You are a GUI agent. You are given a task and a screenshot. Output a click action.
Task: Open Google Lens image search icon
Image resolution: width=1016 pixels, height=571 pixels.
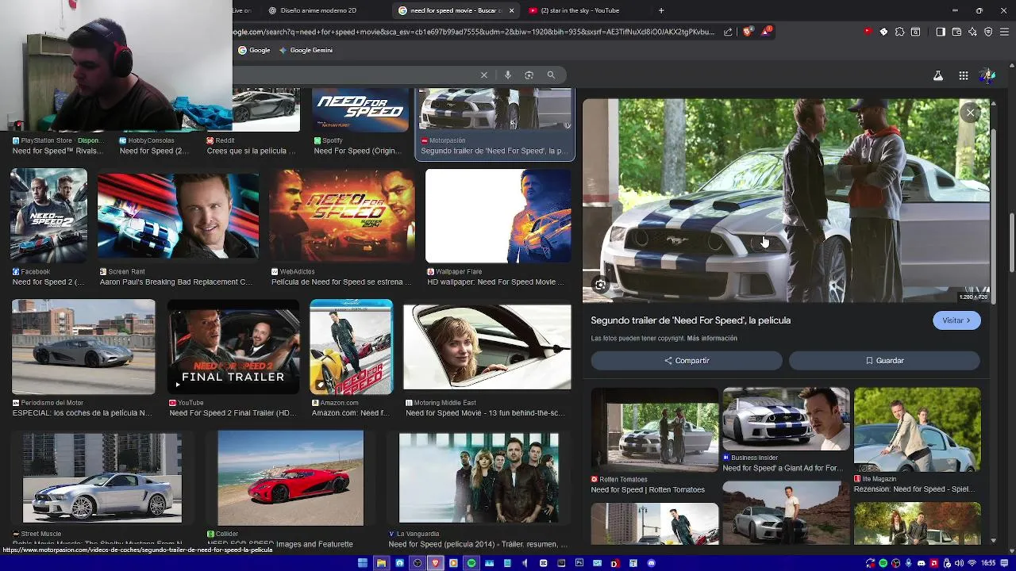coord(529,75)
